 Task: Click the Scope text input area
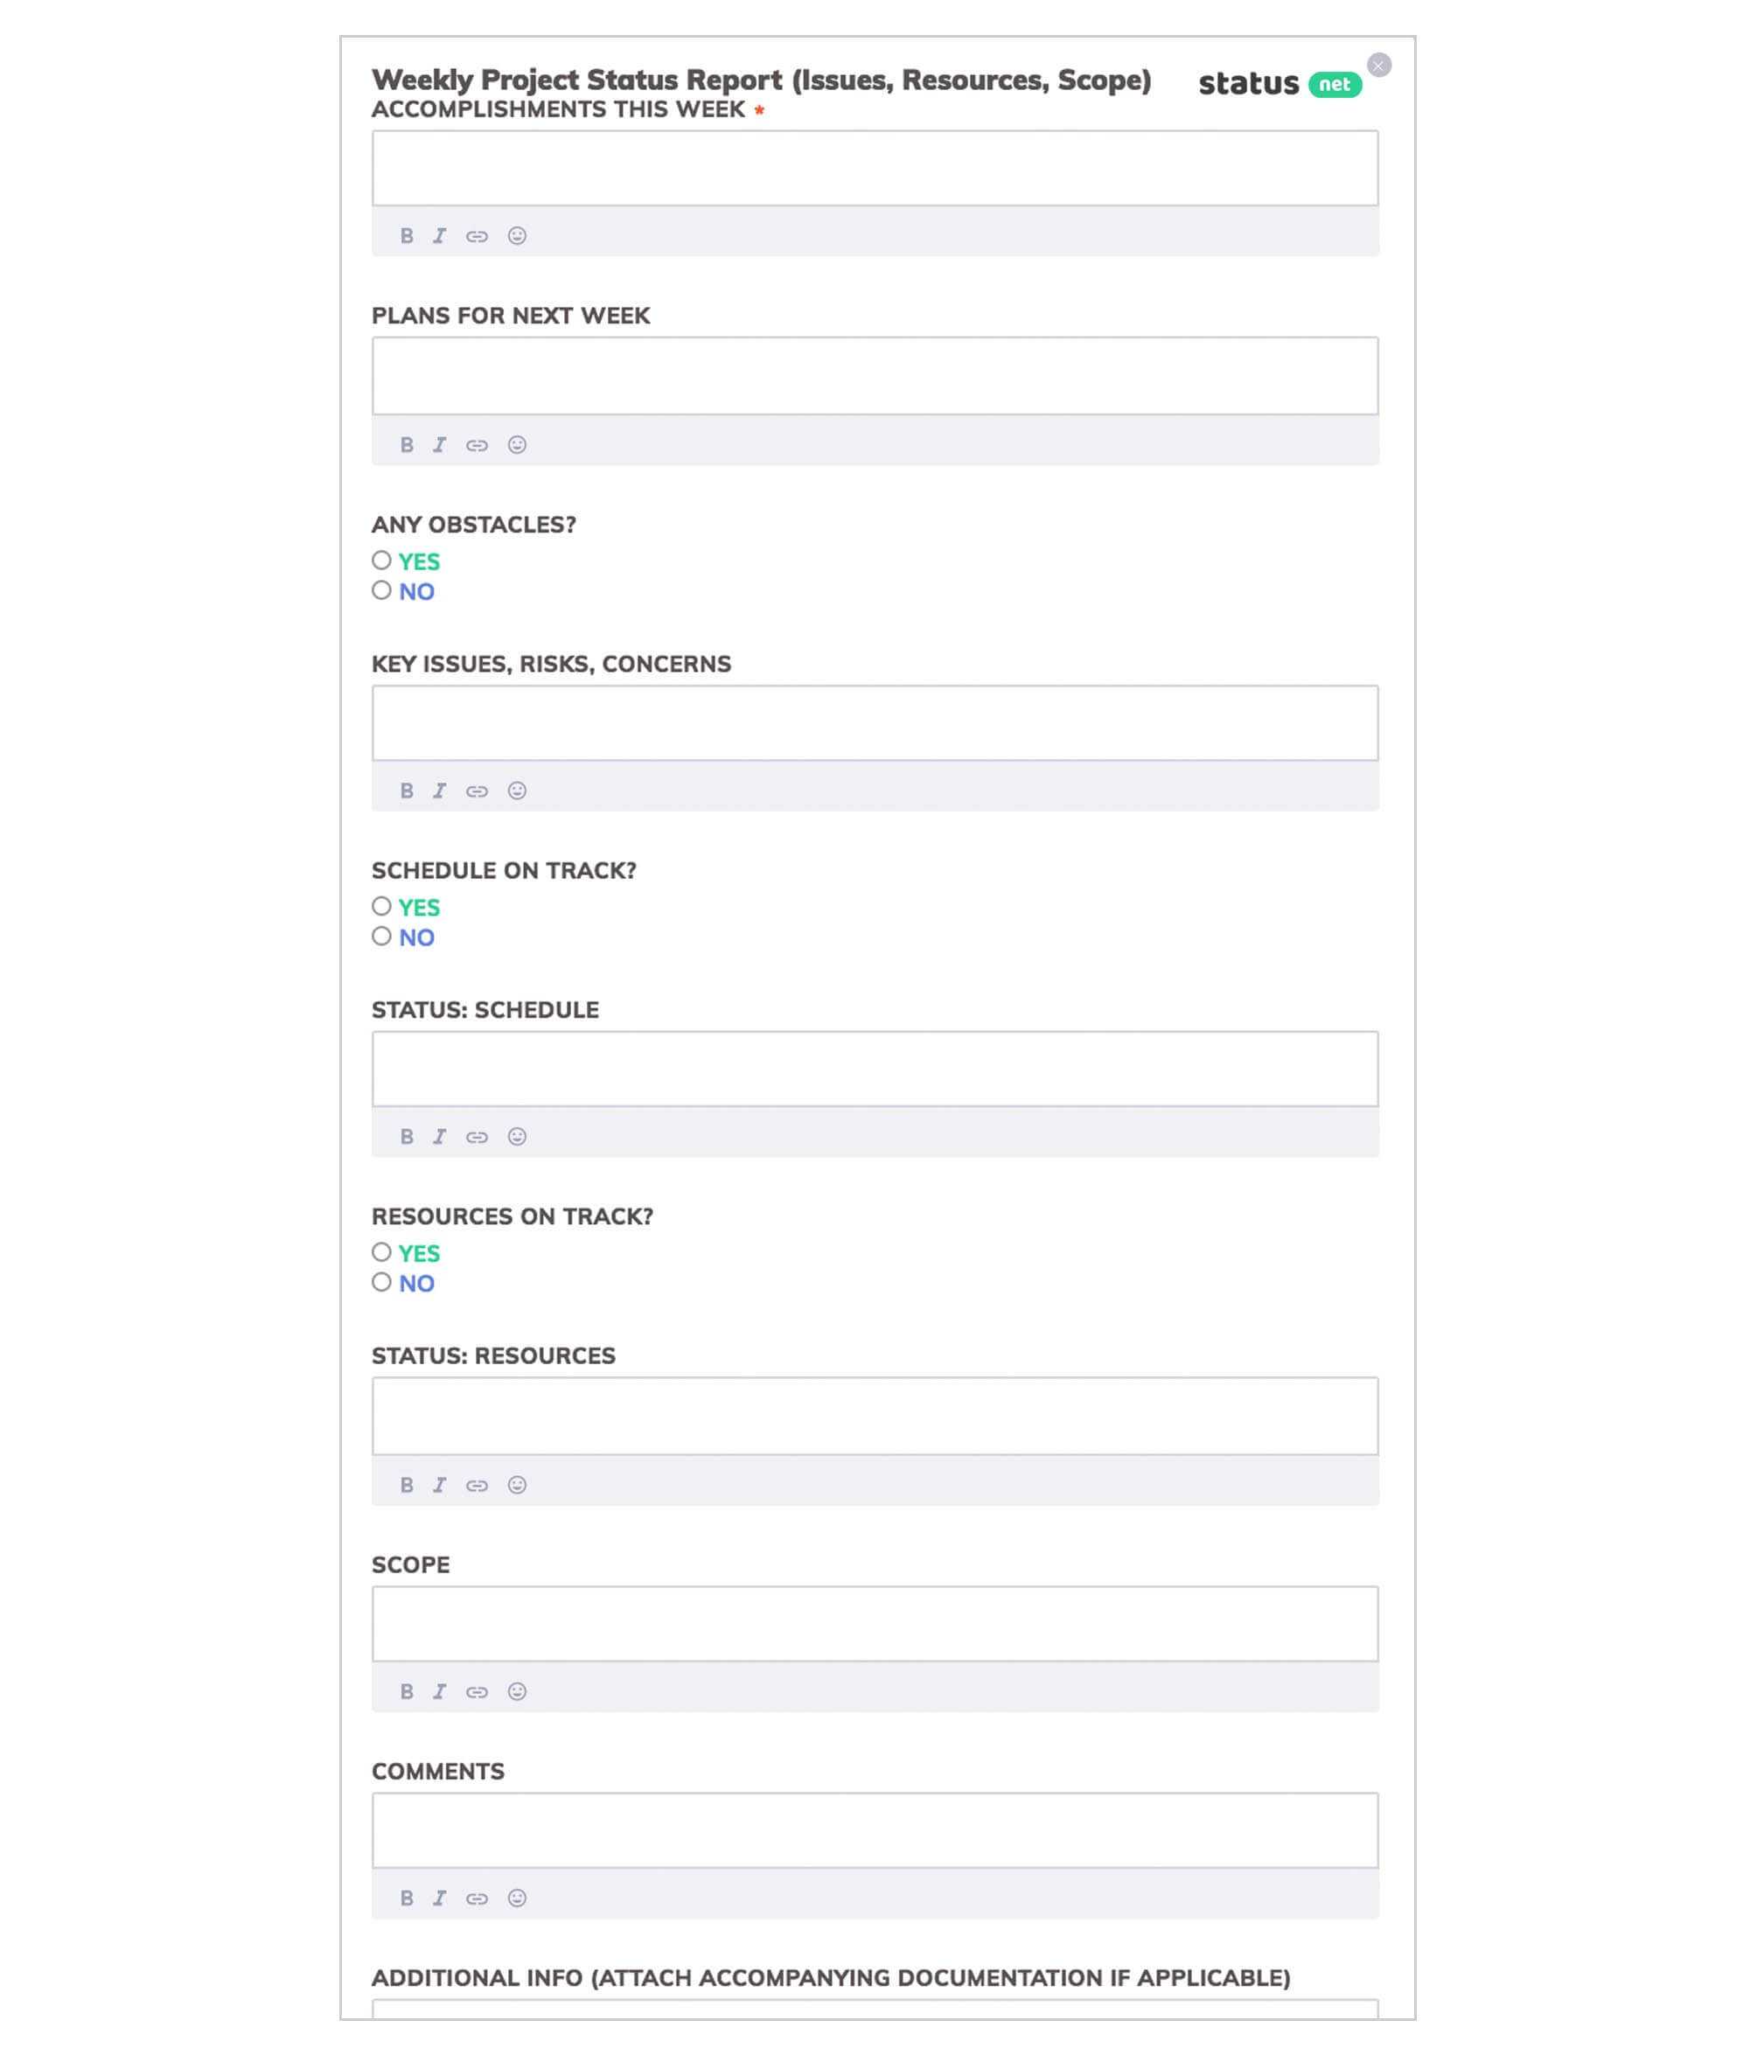pos(872,1621)
